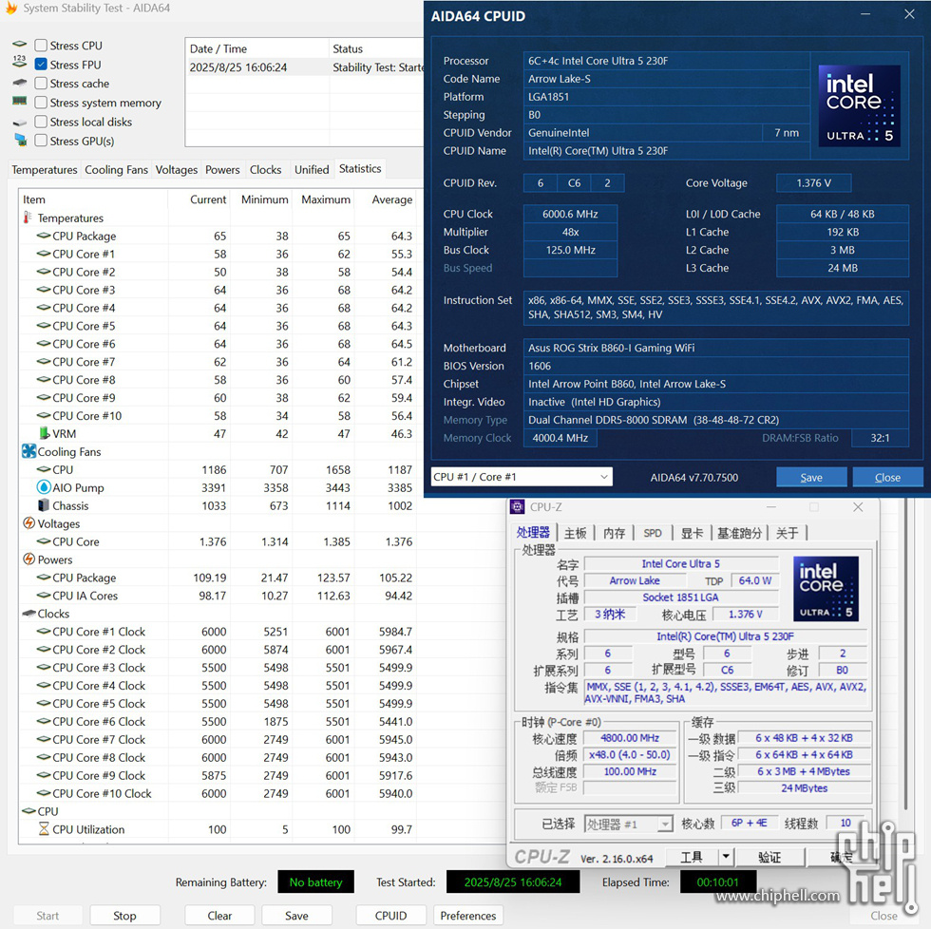Viewport: 931px width, 929px height.
Task: Click the CPU-Z title bar app icon
Action: click(517, 507)
